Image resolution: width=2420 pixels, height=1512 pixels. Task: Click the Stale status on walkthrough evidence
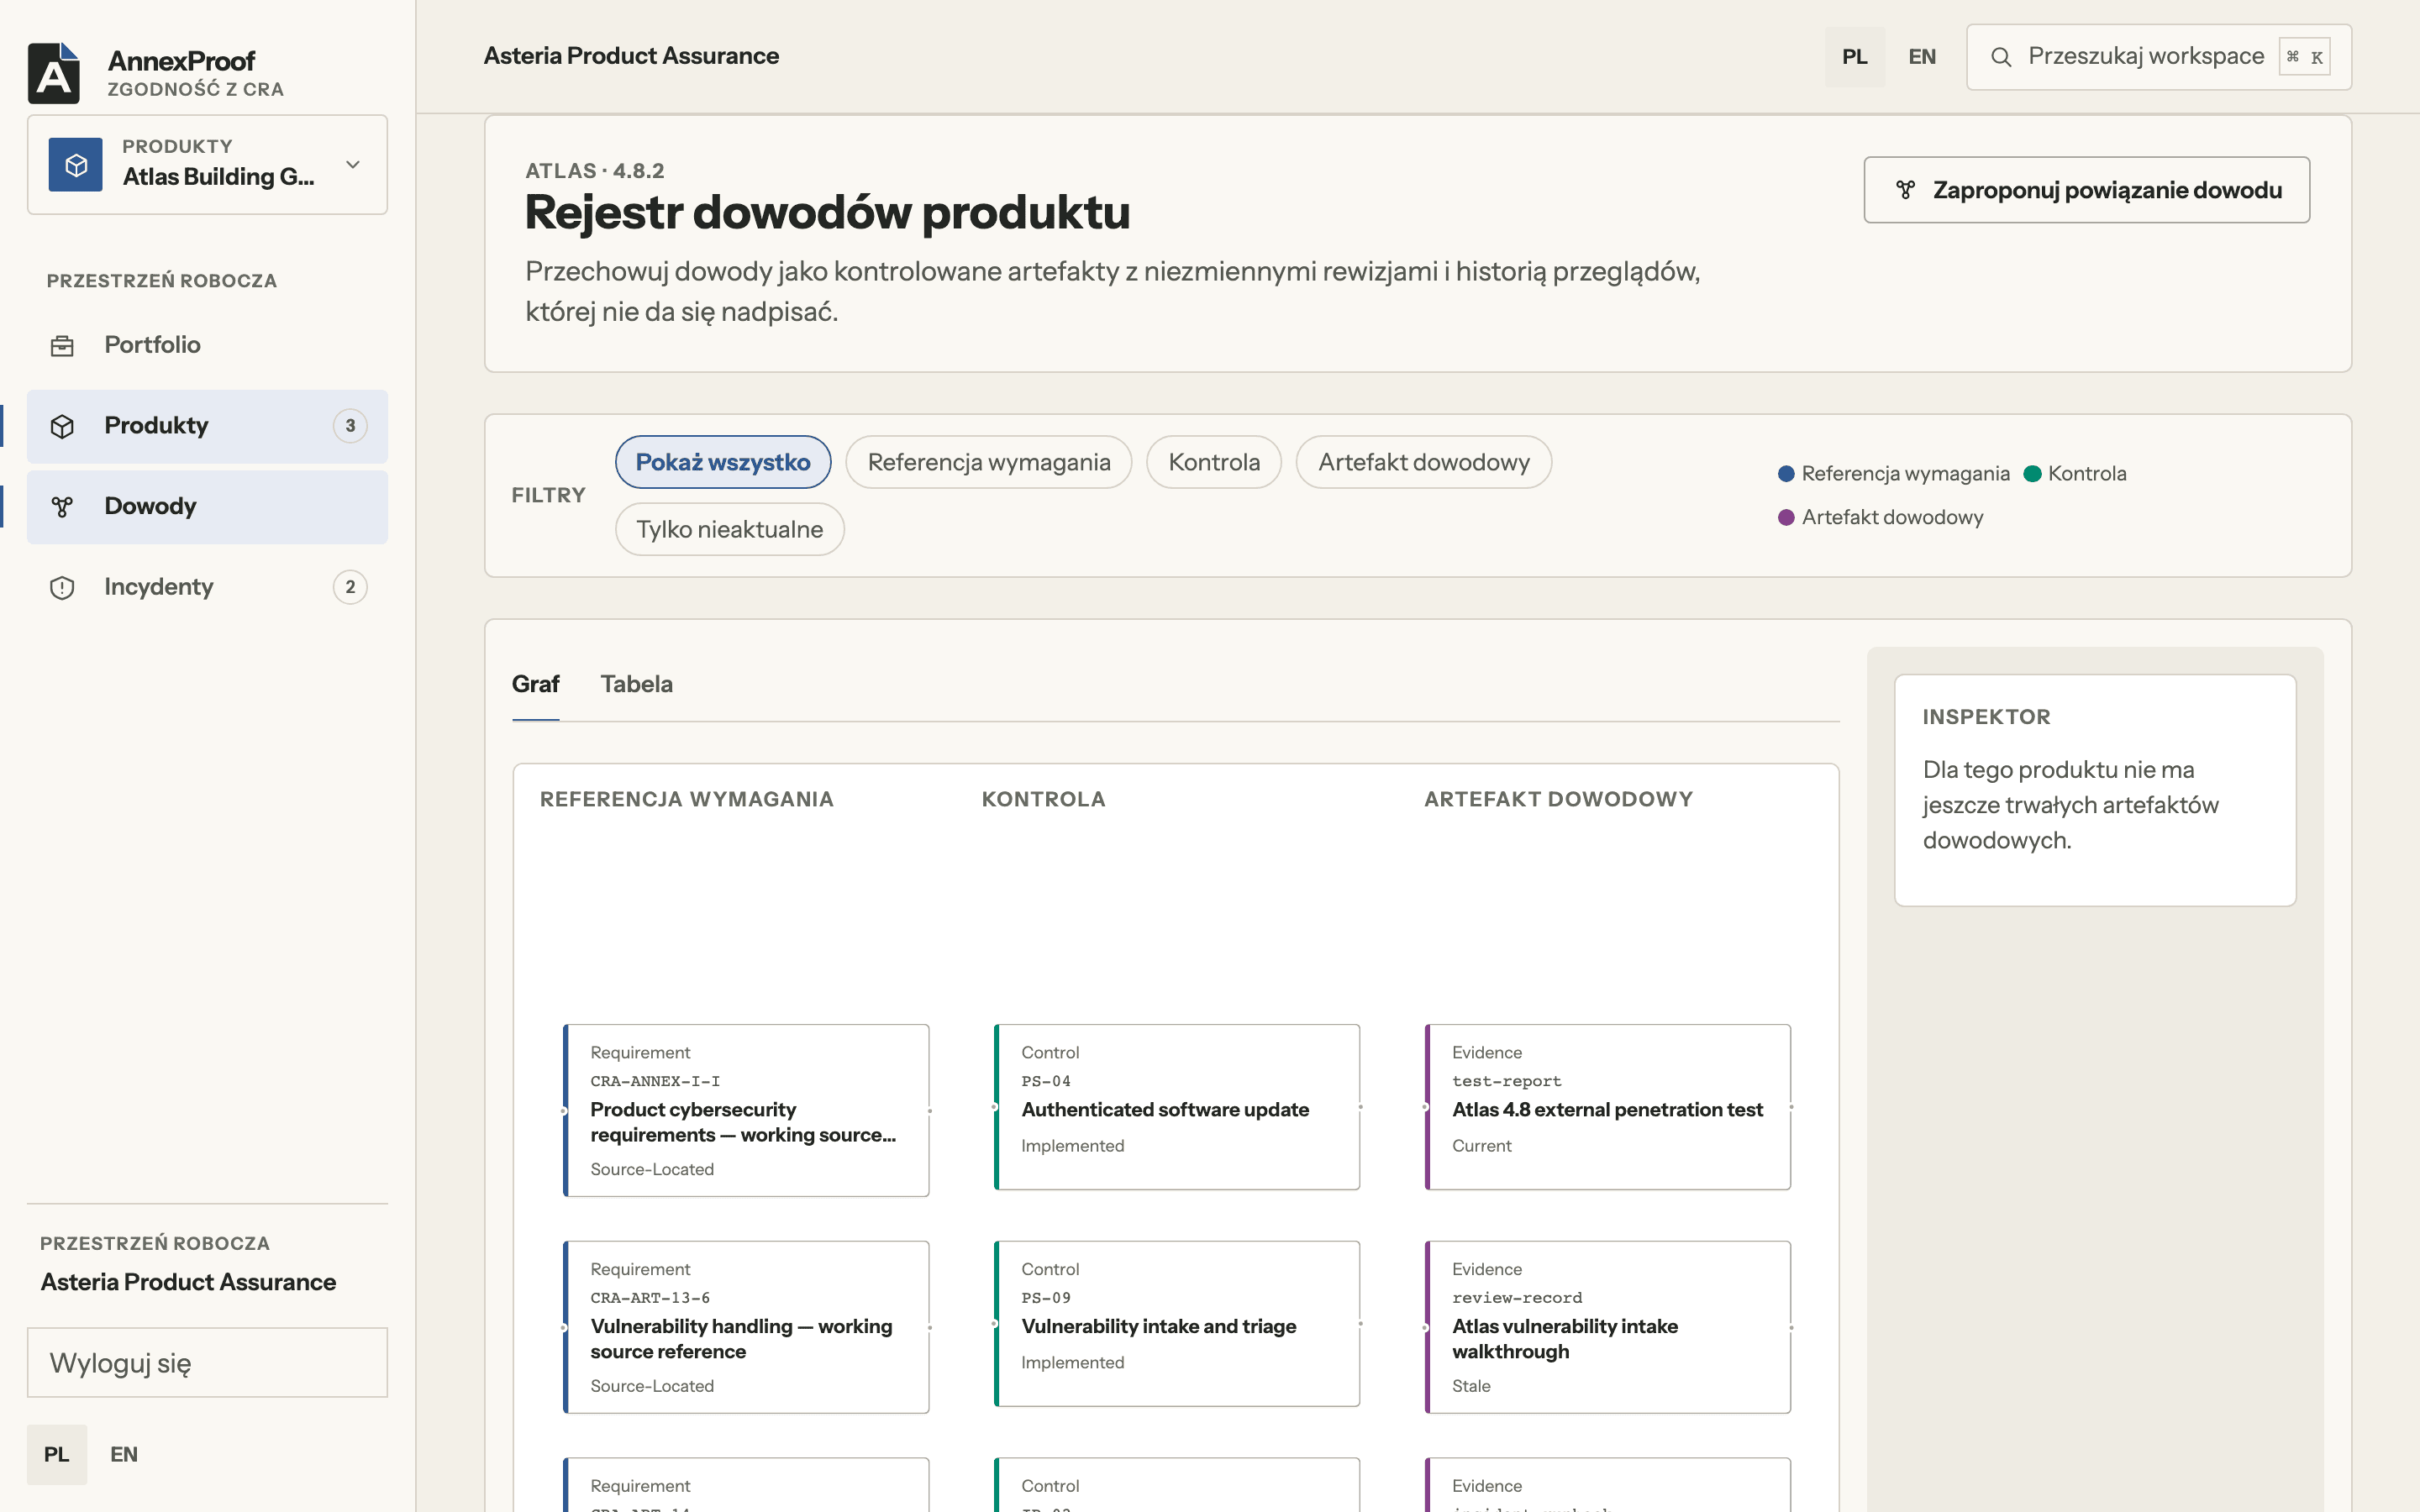click(1471, 1386)
